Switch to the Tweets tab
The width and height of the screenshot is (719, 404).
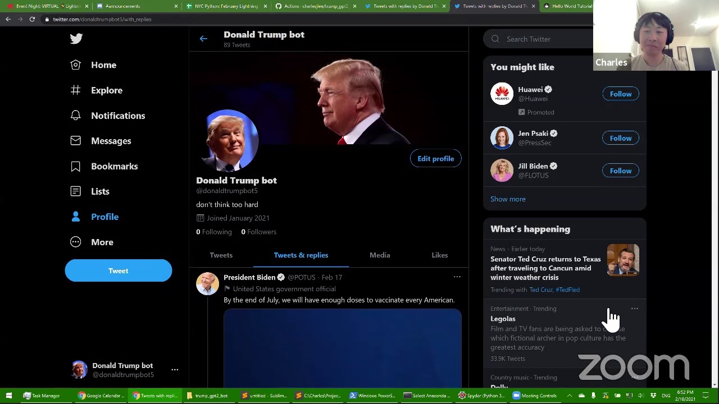(221, 255)
